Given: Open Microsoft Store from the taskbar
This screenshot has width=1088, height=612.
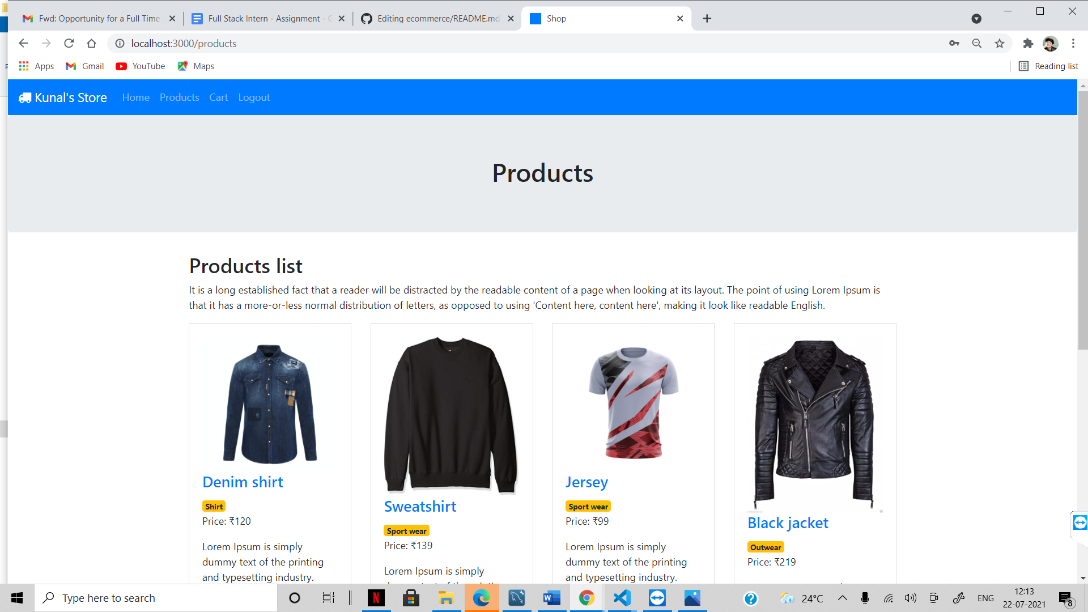Looking at the screenshot, I should pyautogui.click(x=411, y=598).
